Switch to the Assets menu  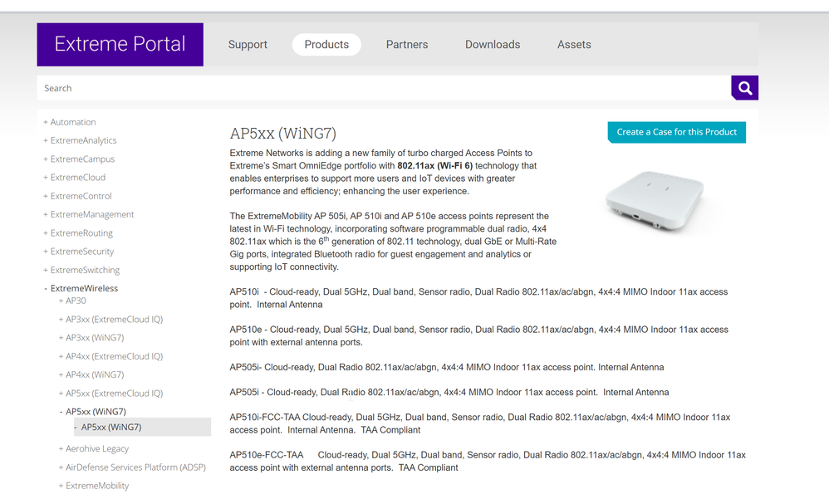574,45
